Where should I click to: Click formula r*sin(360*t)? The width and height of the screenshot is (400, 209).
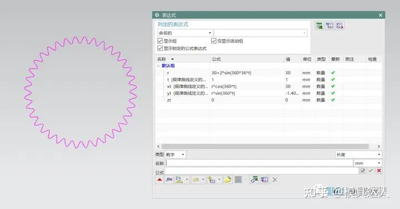point(223,93)
